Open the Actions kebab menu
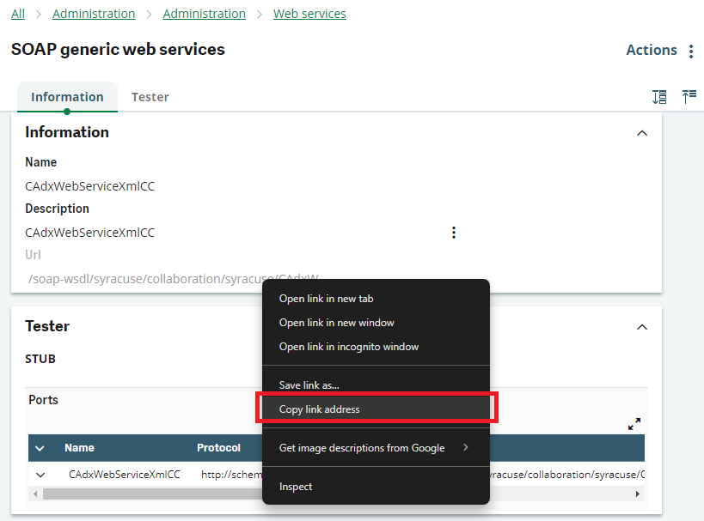Image resolution: width=704 pixels, height=521 pixels. pos(691,51)
